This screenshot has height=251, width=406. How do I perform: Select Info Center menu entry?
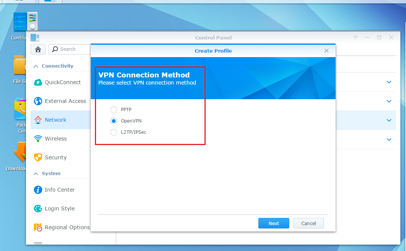tap(60, 190)
